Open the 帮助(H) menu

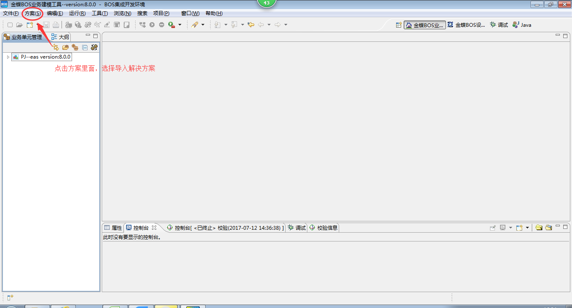[x=214, y=13]
